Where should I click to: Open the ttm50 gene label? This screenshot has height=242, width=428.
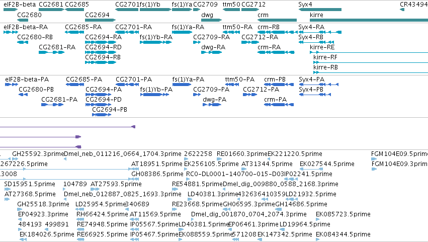(x=231, y=5)
